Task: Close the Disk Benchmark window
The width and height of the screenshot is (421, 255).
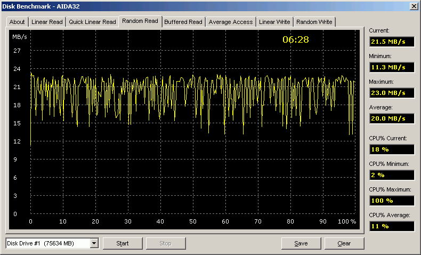Action: click(x=413, y=6)
